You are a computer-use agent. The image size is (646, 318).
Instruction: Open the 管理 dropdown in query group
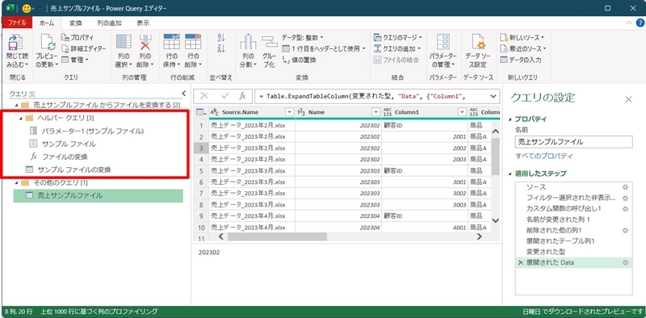pyautogui.click(x=75, y=60)
